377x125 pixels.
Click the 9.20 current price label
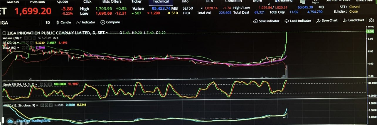pyautogui.click(x=370, y=31)
